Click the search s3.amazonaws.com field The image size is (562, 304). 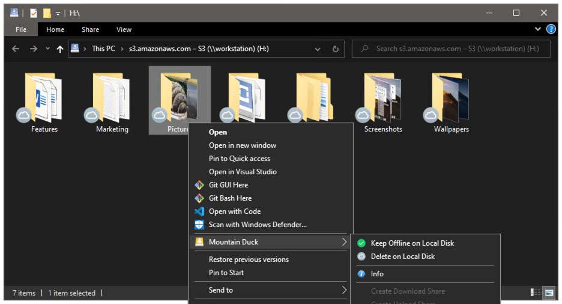pyautogui.click(x=456, y=49)
